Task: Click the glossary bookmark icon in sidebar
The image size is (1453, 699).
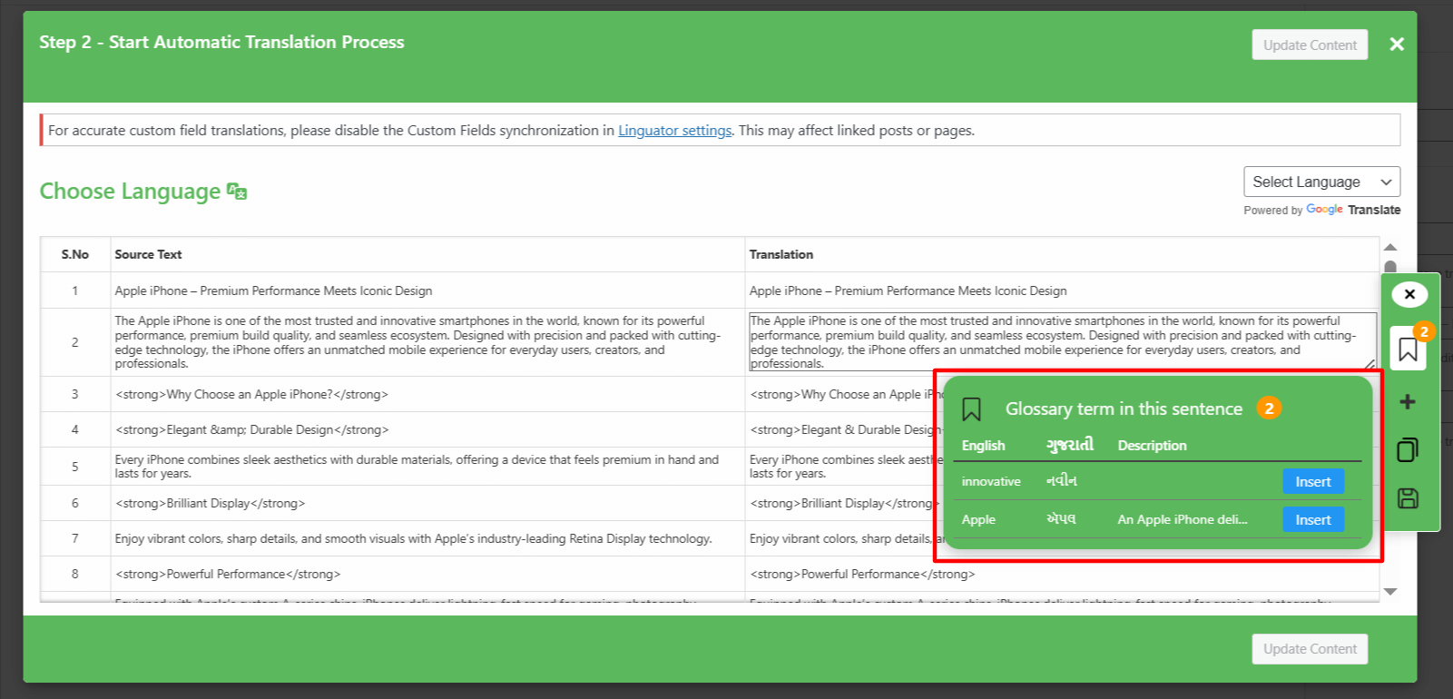Action: click(1408, 349)
